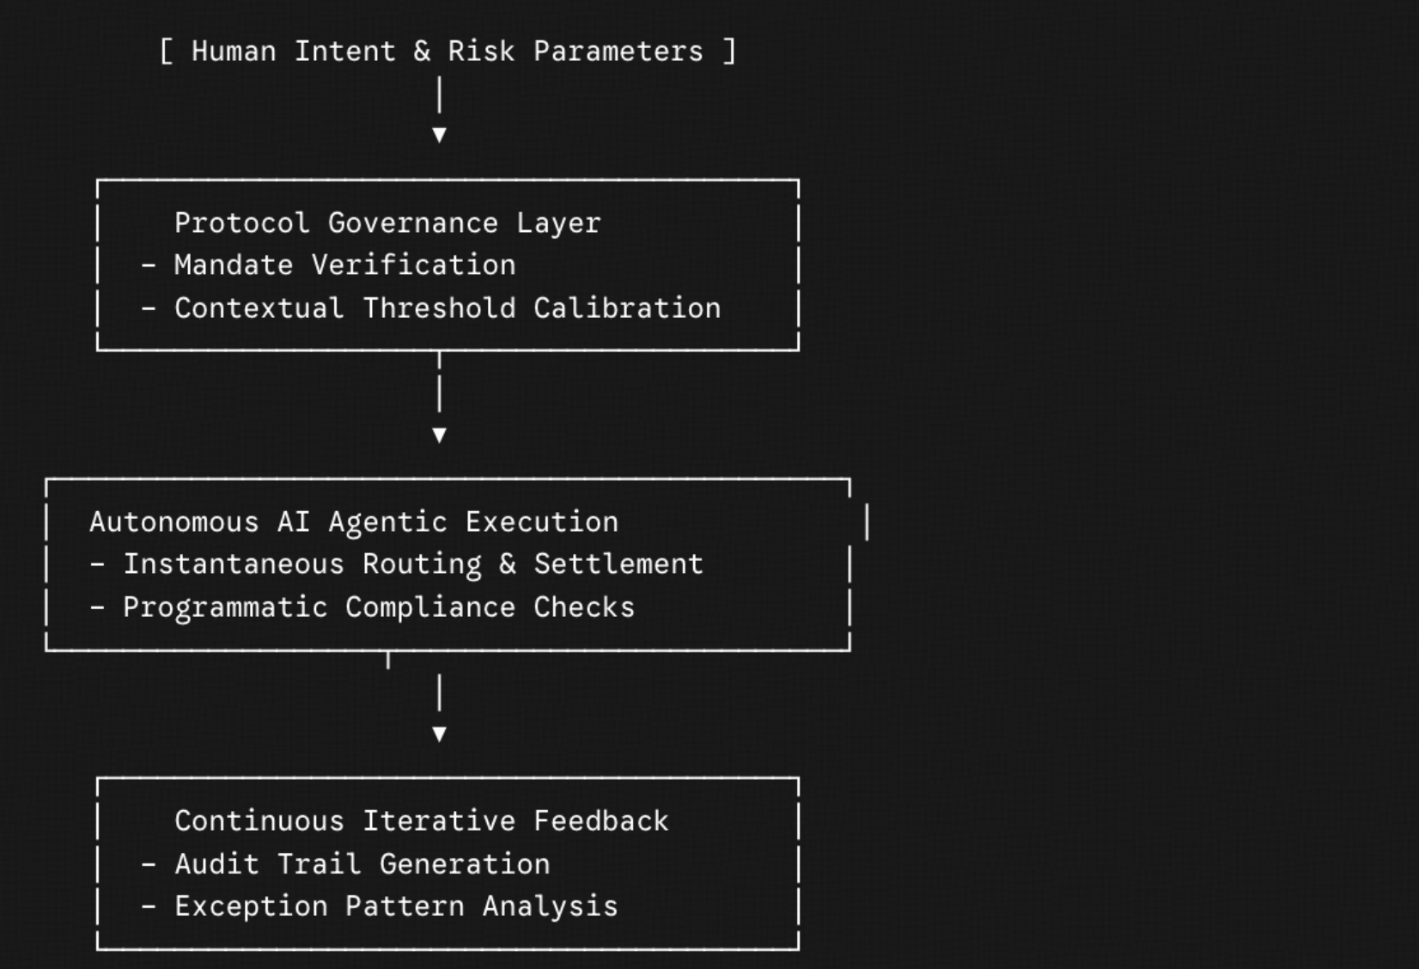1419x969 pixels.
Task: Select the Continuous Iterative Feedback title
Action: pyautogui.click(x=422, y=820)
